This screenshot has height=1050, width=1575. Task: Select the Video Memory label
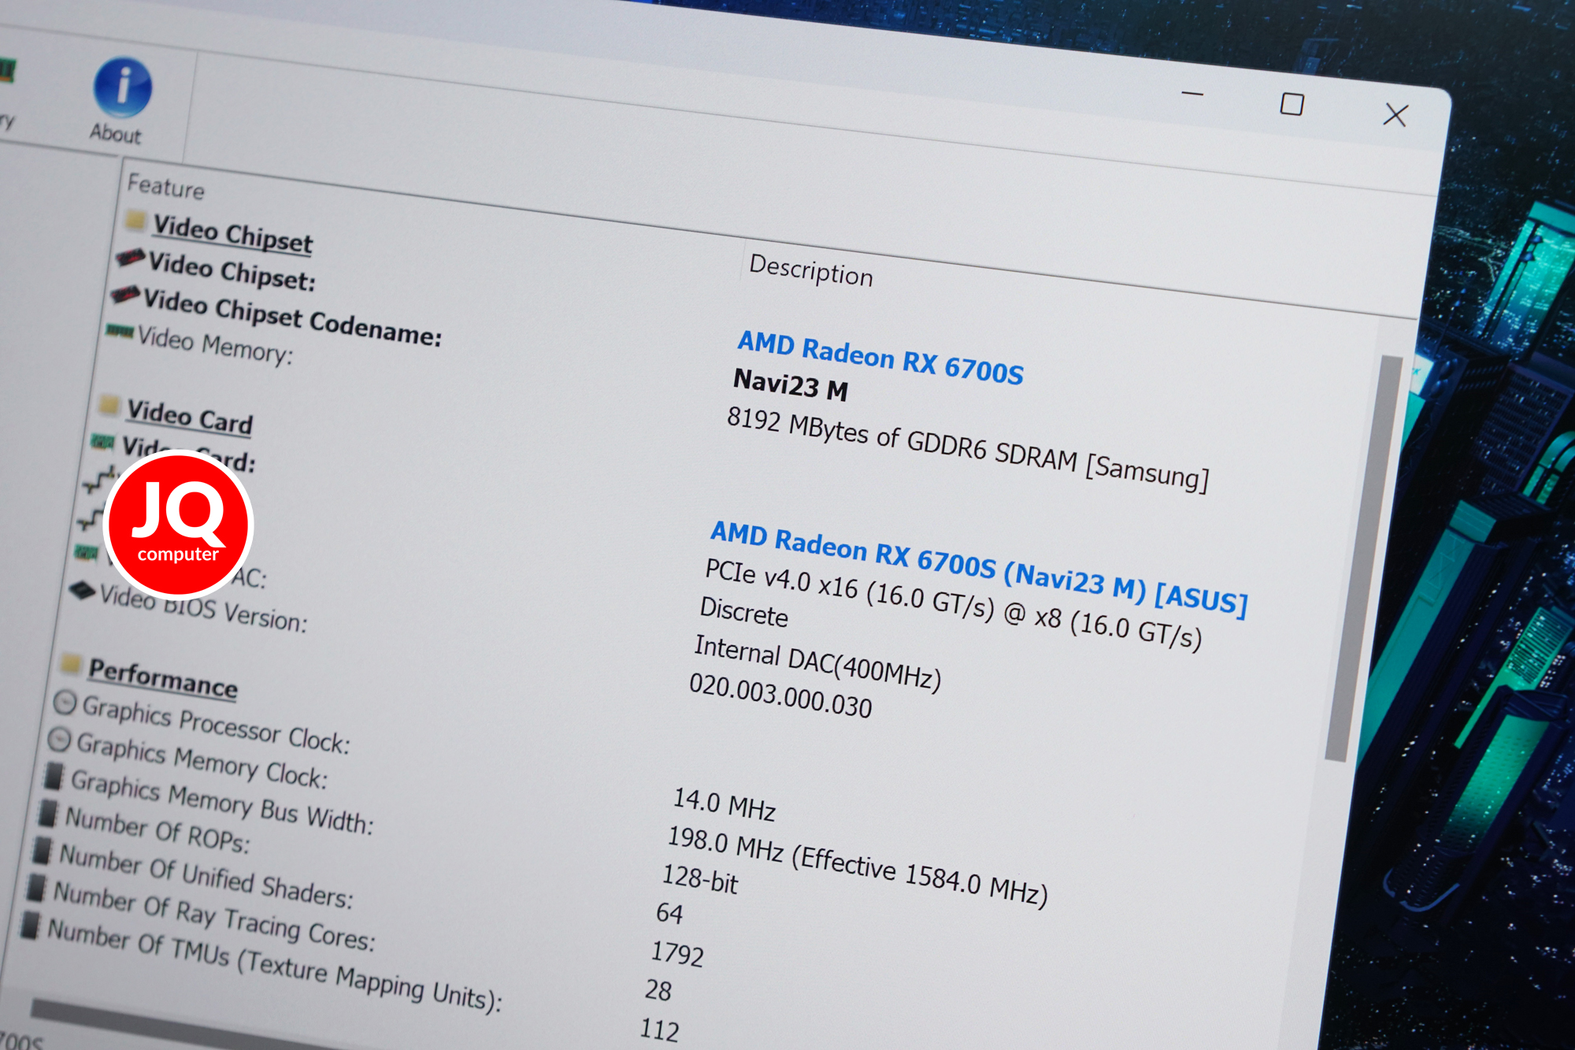pos(215,345)
